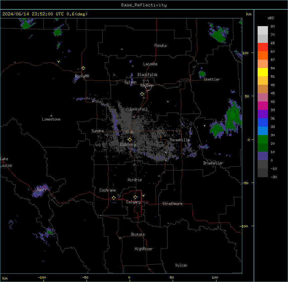
Task: Select the red 65 dBZ legend swatch
Action: click(263, 47)
